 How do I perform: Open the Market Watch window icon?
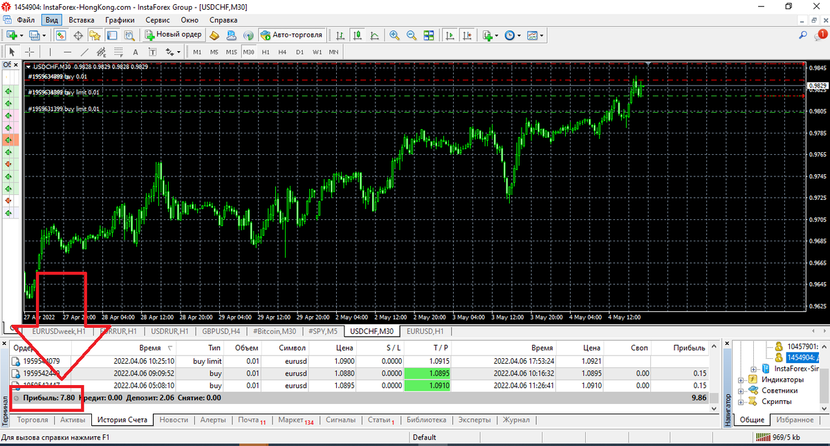point(61,35)
